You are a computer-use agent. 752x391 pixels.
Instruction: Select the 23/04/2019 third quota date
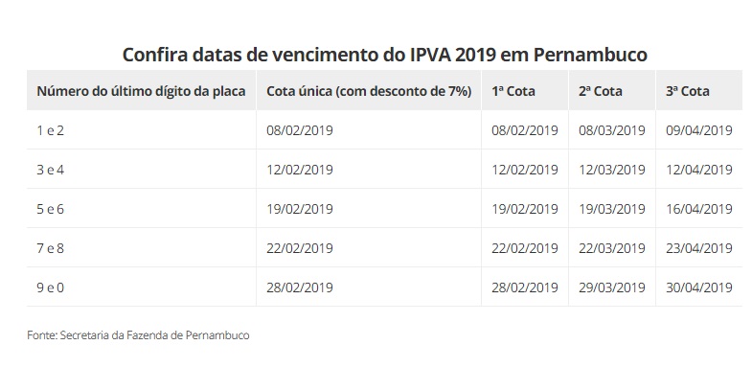coord(698,248)
